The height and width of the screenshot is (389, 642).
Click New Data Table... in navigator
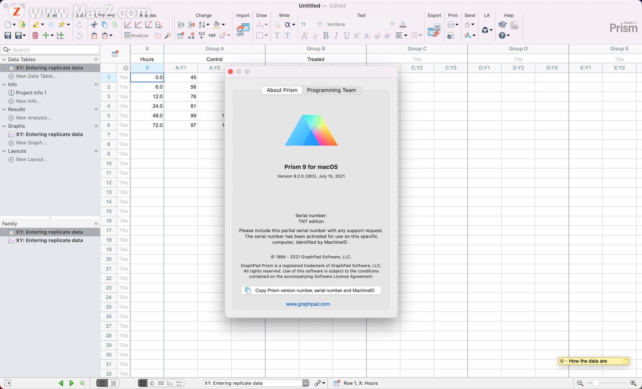[36, 76]
